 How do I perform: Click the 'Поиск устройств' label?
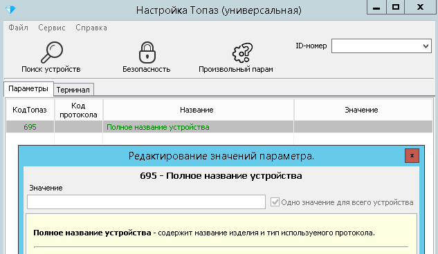point(51,69)
